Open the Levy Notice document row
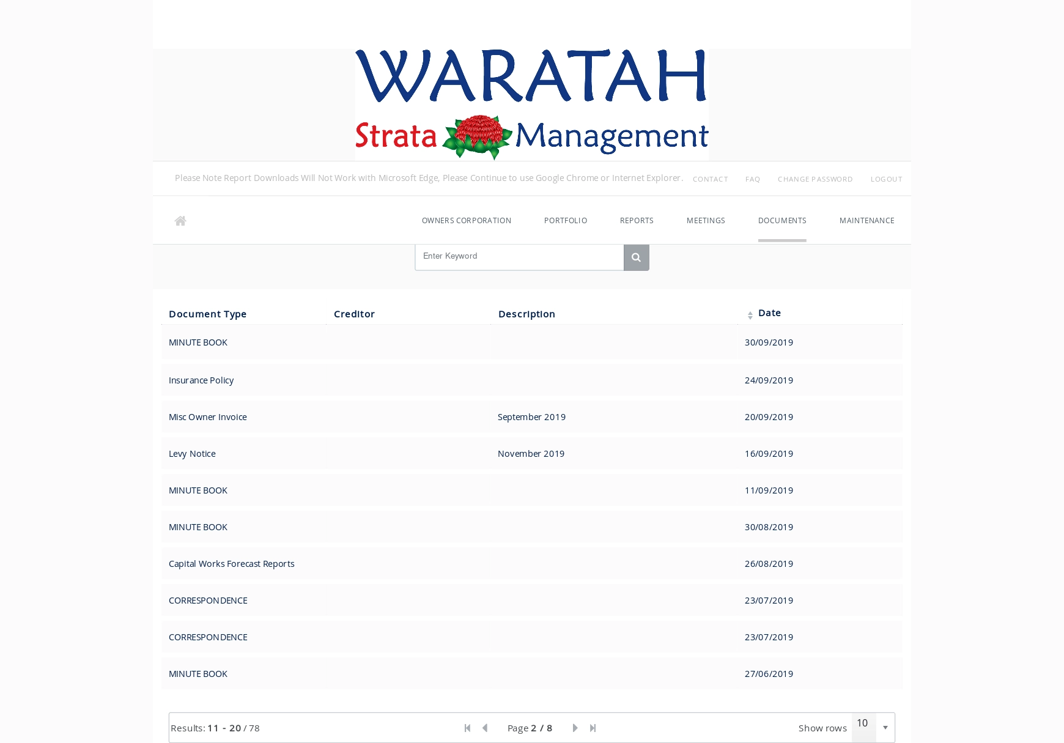This screenshot has width=1064, height=743. [532, 453]
